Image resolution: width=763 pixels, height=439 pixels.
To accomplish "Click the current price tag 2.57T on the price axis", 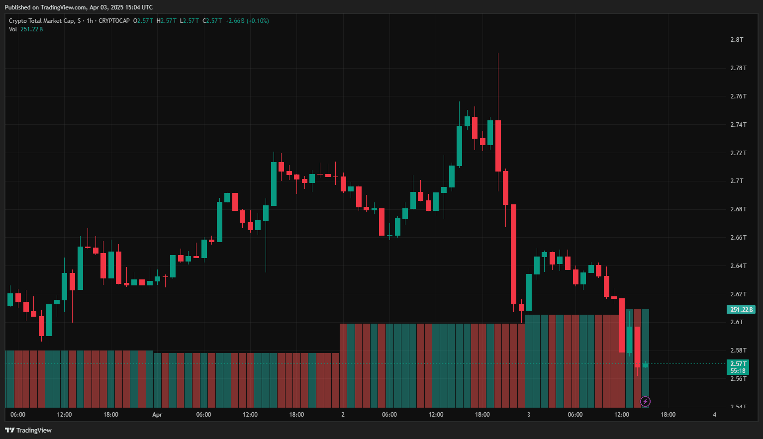I will click(738, 364).
